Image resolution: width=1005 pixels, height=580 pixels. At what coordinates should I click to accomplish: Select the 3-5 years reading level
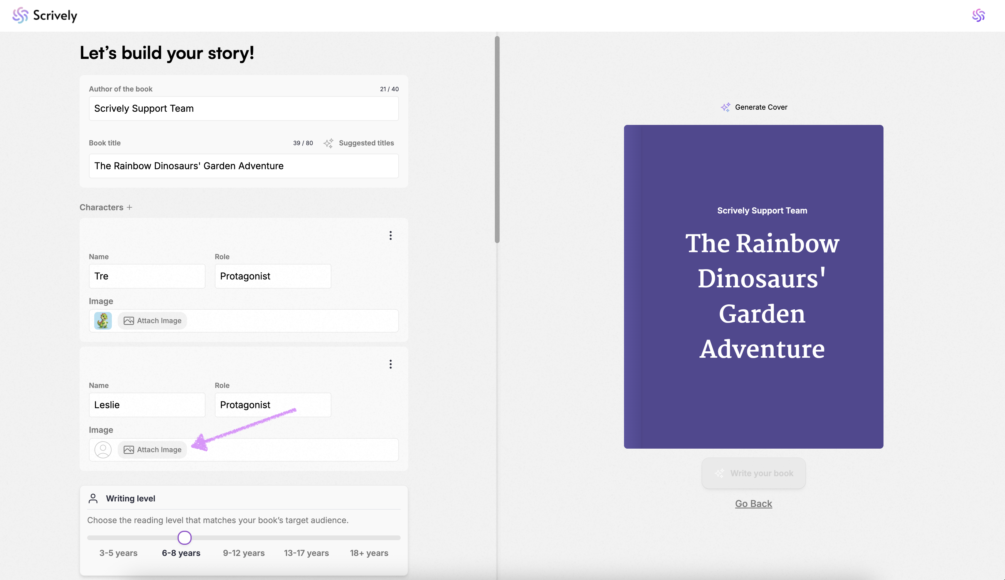(118, 553)
